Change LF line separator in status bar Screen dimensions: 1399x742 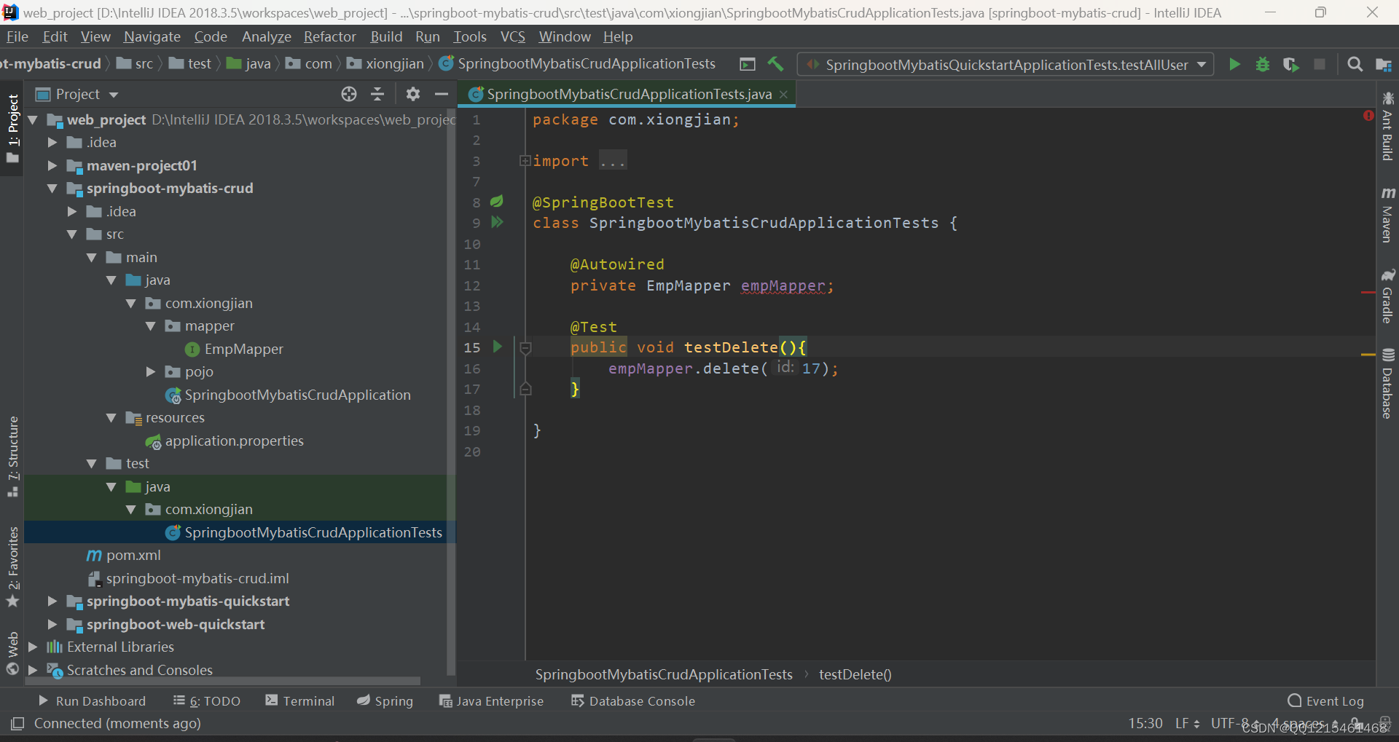(1187, 723)
